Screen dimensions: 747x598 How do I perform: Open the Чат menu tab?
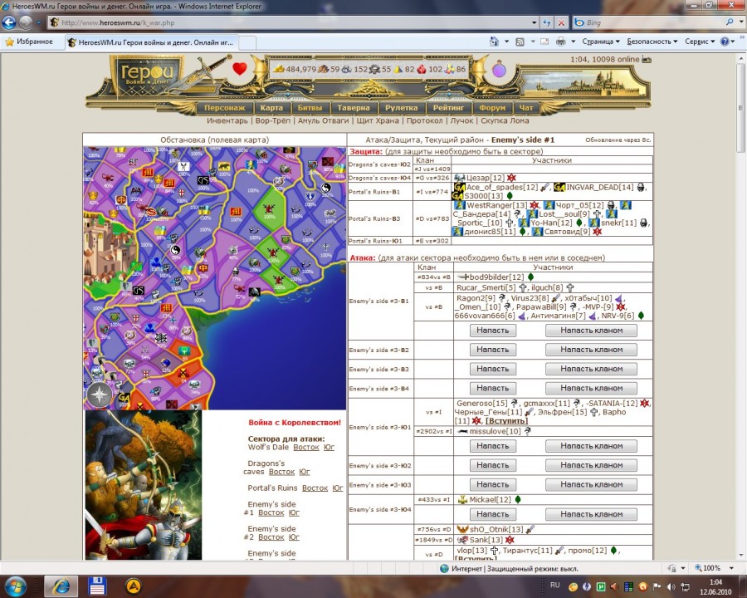(x=526, y=108)
